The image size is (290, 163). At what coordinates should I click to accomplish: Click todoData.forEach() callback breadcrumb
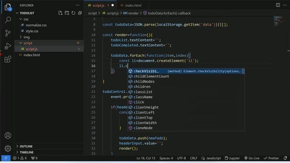point(167,13)
